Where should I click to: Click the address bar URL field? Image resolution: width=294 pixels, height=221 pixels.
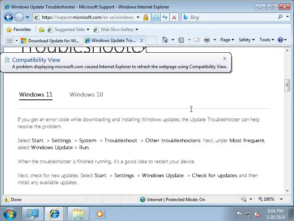click(x=87, y=17)
